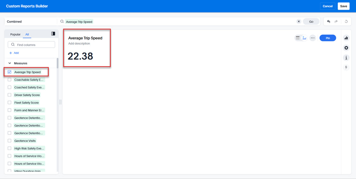Open chart type bar-graph icon in sidebar
Image resolution: width=356 pixels, height=179 pixels.
click(346, 38)
